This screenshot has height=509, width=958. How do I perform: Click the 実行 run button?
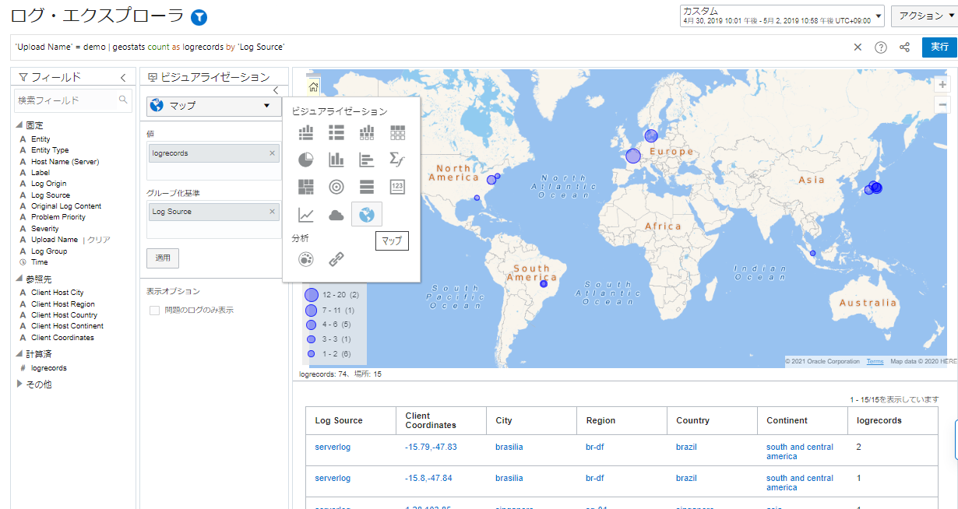(939, 47)
